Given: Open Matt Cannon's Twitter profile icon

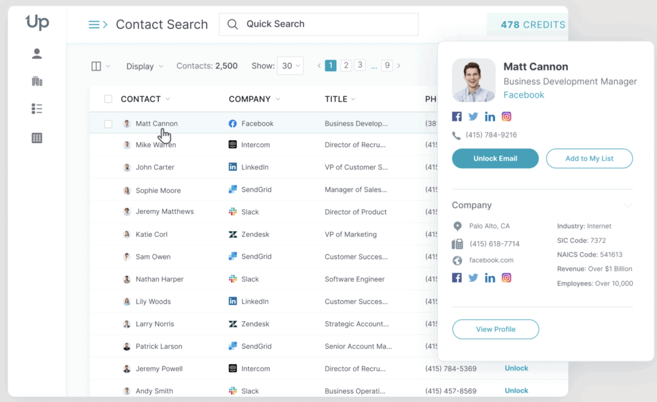Looking at the screenshot, I should click(474, 117).
